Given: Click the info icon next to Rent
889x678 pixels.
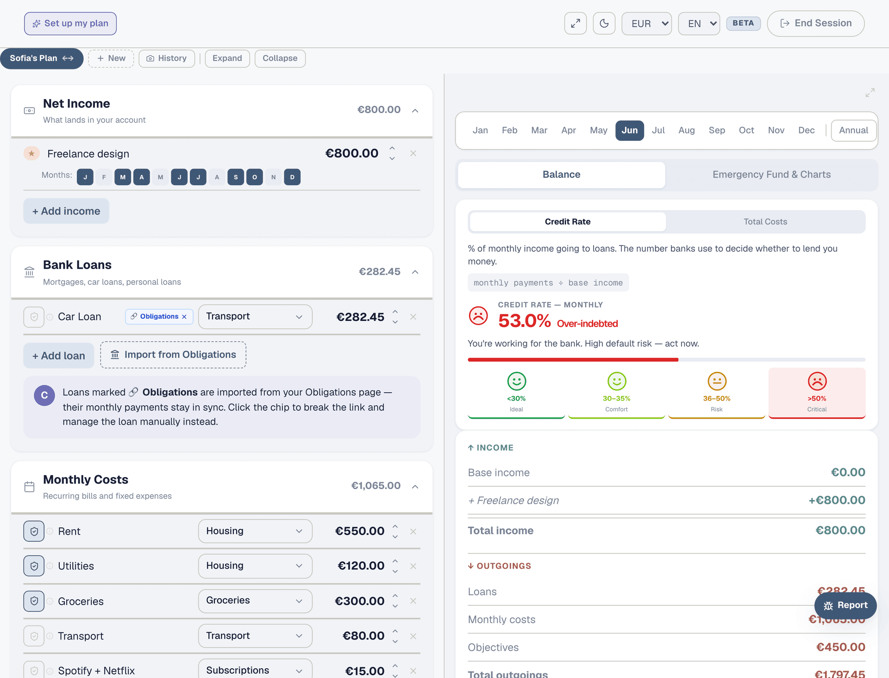Looking at the screenshot, I should coord(50,531).
